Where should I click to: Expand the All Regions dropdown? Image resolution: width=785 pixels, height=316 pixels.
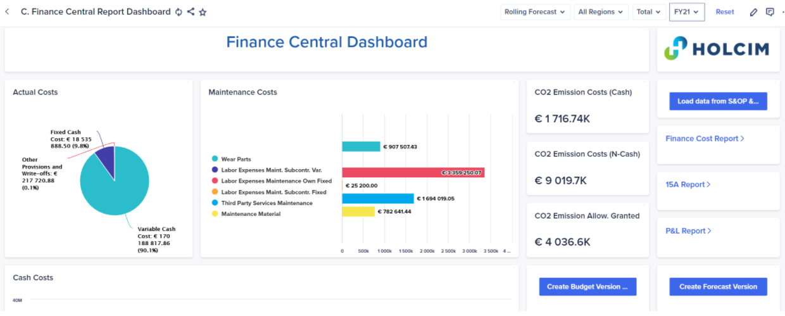click(601, 12)
